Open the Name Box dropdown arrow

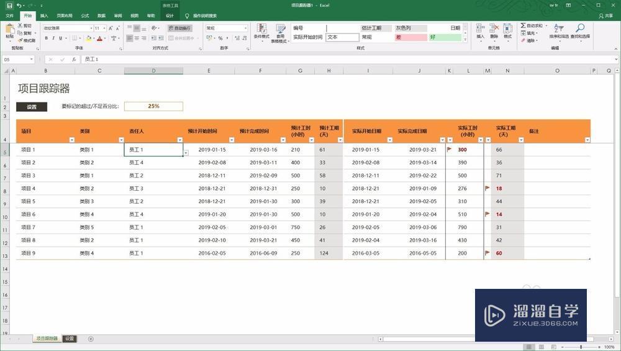(x=31, y=60)
